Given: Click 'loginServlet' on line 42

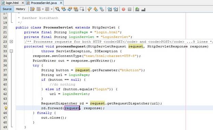Looking at the screenshot, I should tap(75, 94).
